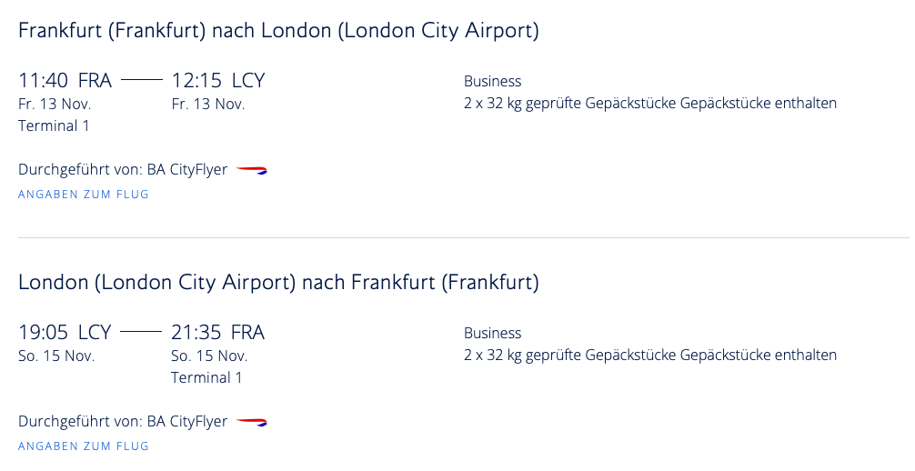This screenshot has width=915, height=471.
Task: Select the 12:15 arrival time
Action: (x=196, y=81)
